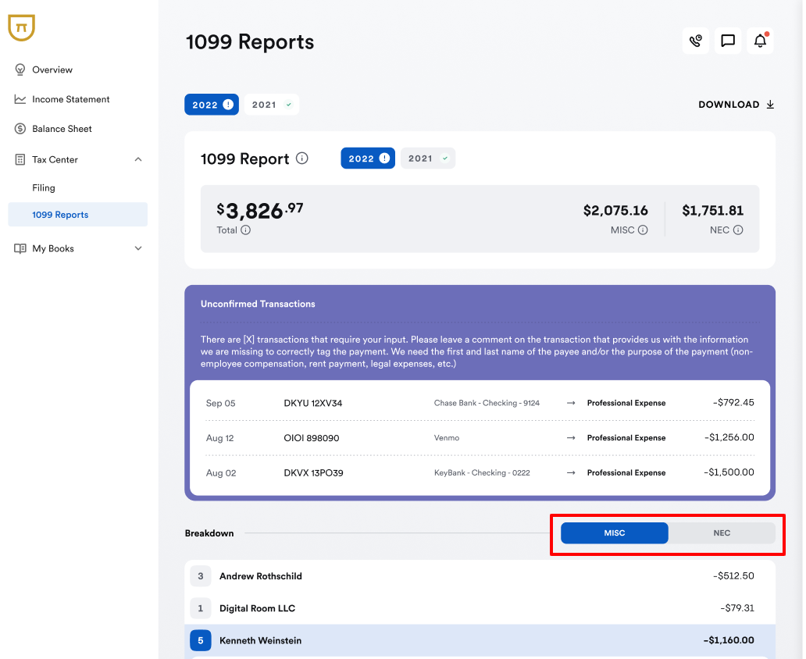Click the info icon beside the MISC total

[x=644, y=230]
